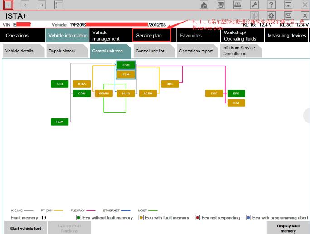Viewport: 310px width, 234px height.
Task: Click the ISTA+ application title
Action: (x=16, y=16)
